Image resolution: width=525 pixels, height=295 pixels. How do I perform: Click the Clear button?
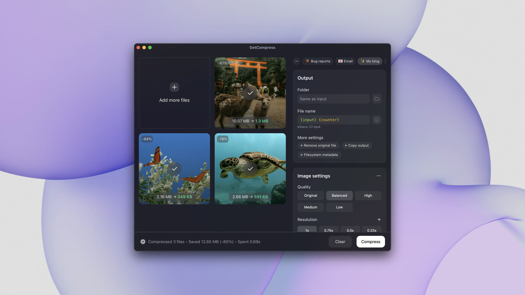pyautogui.click(x=340, y=242)
